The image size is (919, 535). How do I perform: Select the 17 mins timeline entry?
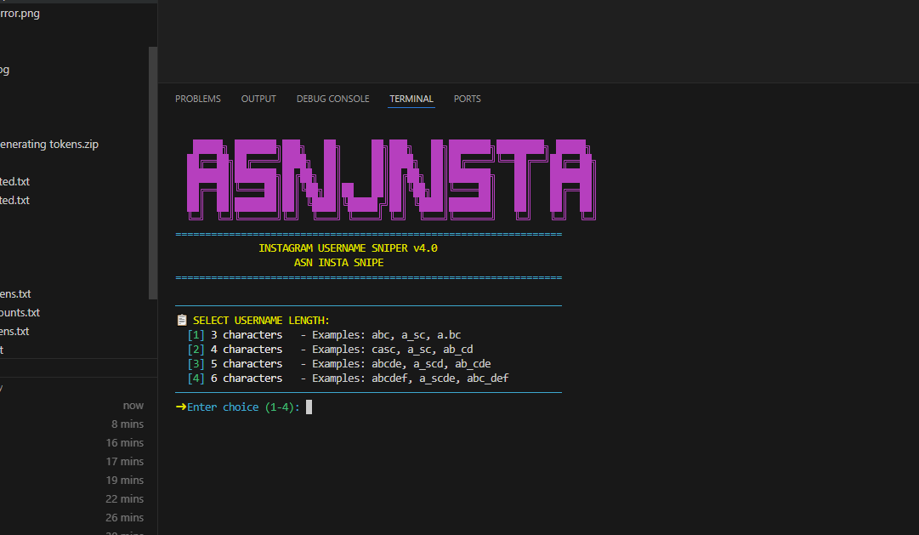(124, 462)
